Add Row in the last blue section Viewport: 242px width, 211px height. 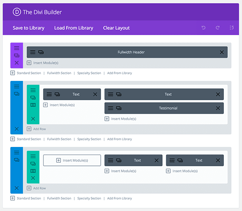(x=36, y=188)
